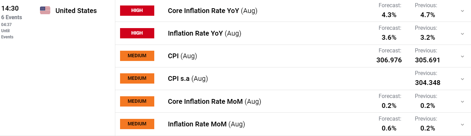Open the Inflation Rate YoY event
The width and height of the screenshot is (471, 136).
click(x=205, y=33)
